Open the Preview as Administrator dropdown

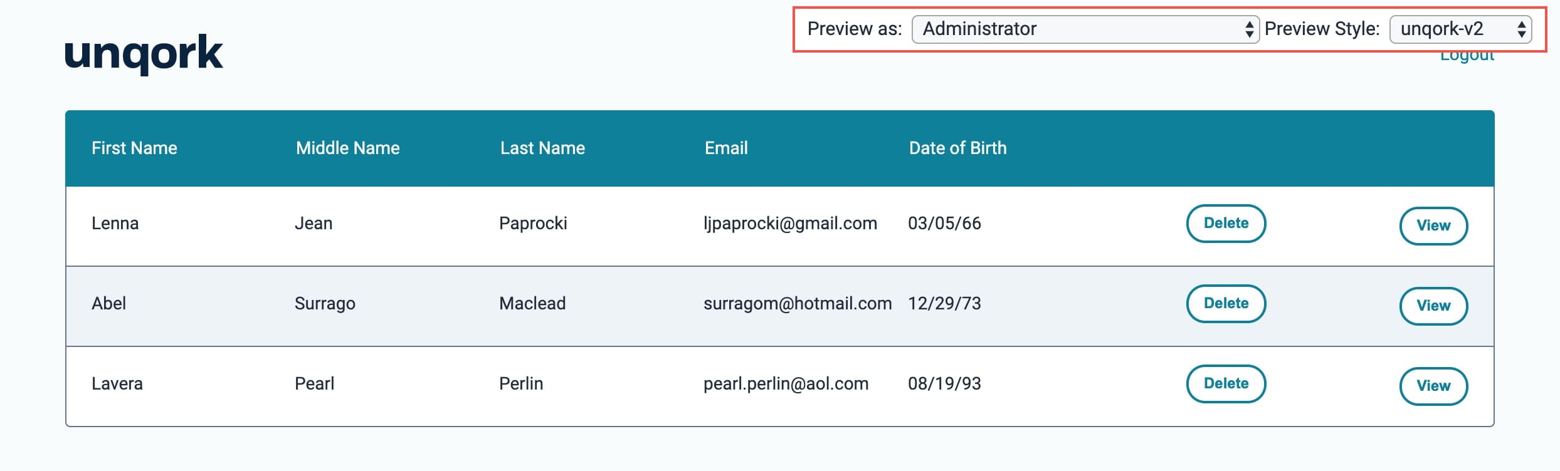[x=1085, y=29]
